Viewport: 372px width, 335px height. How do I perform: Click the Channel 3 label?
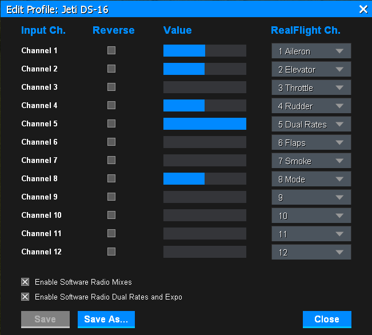(39, 87)
